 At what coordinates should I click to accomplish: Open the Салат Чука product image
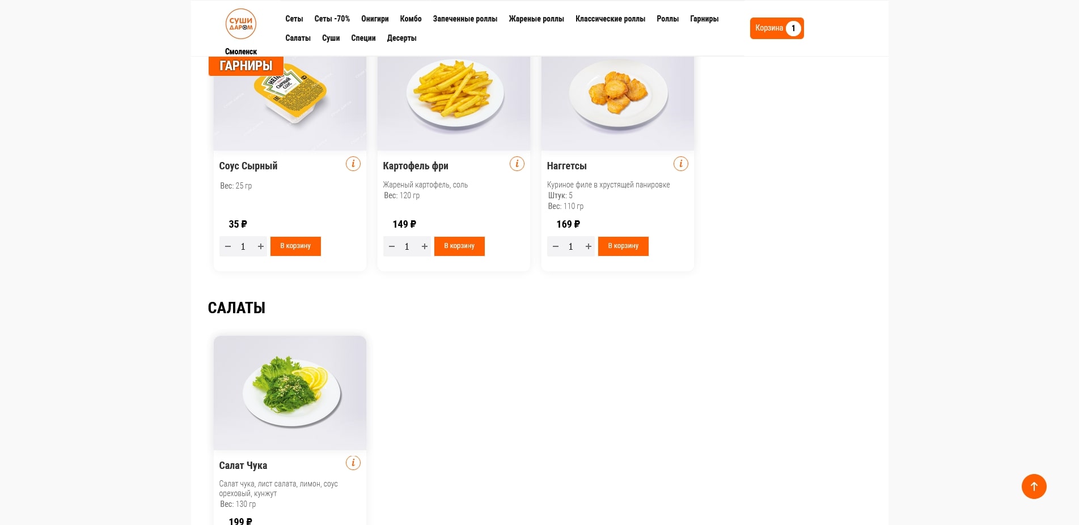pyautogui.click(x=290, y=392)
